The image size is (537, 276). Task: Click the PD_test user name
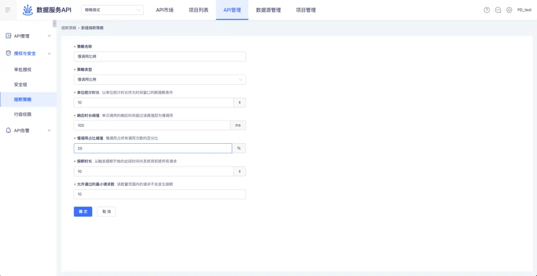[x=525, y=10]
